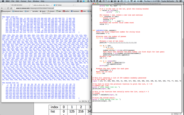184x115 pixels.
Task: Click the Bluetooth menu bar icon
Action: (x=128, y=1)
